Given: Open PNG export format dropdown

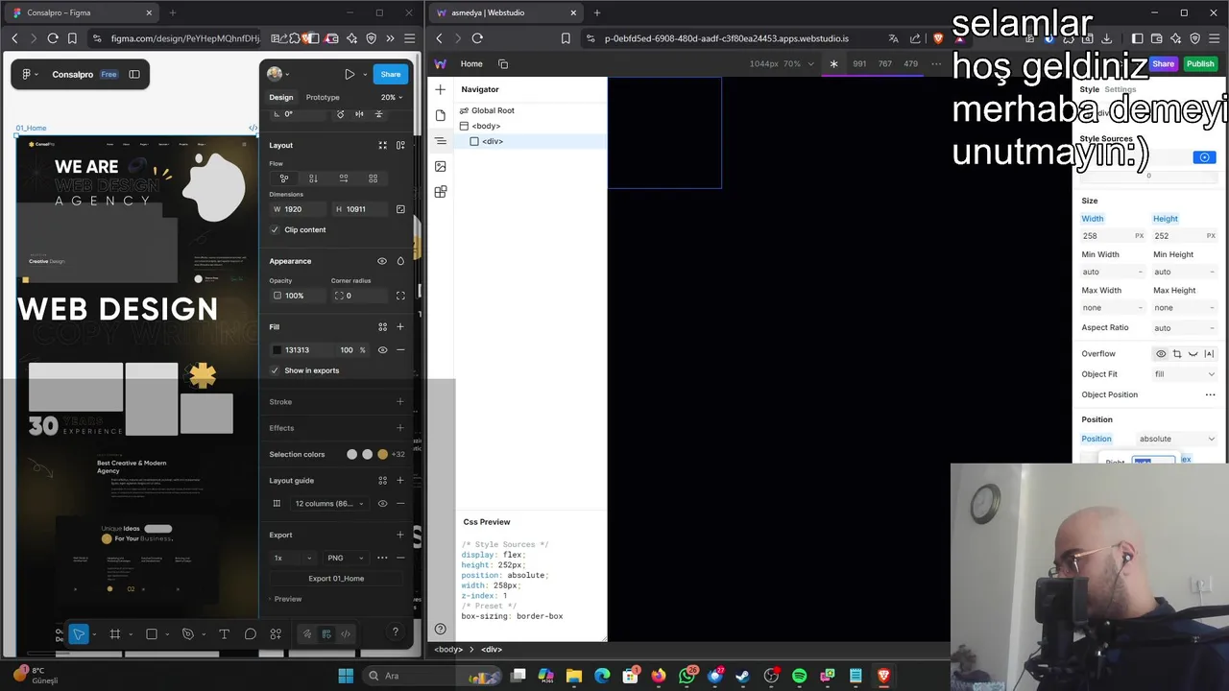Looking at the screenshot, I should click(345, 558).
